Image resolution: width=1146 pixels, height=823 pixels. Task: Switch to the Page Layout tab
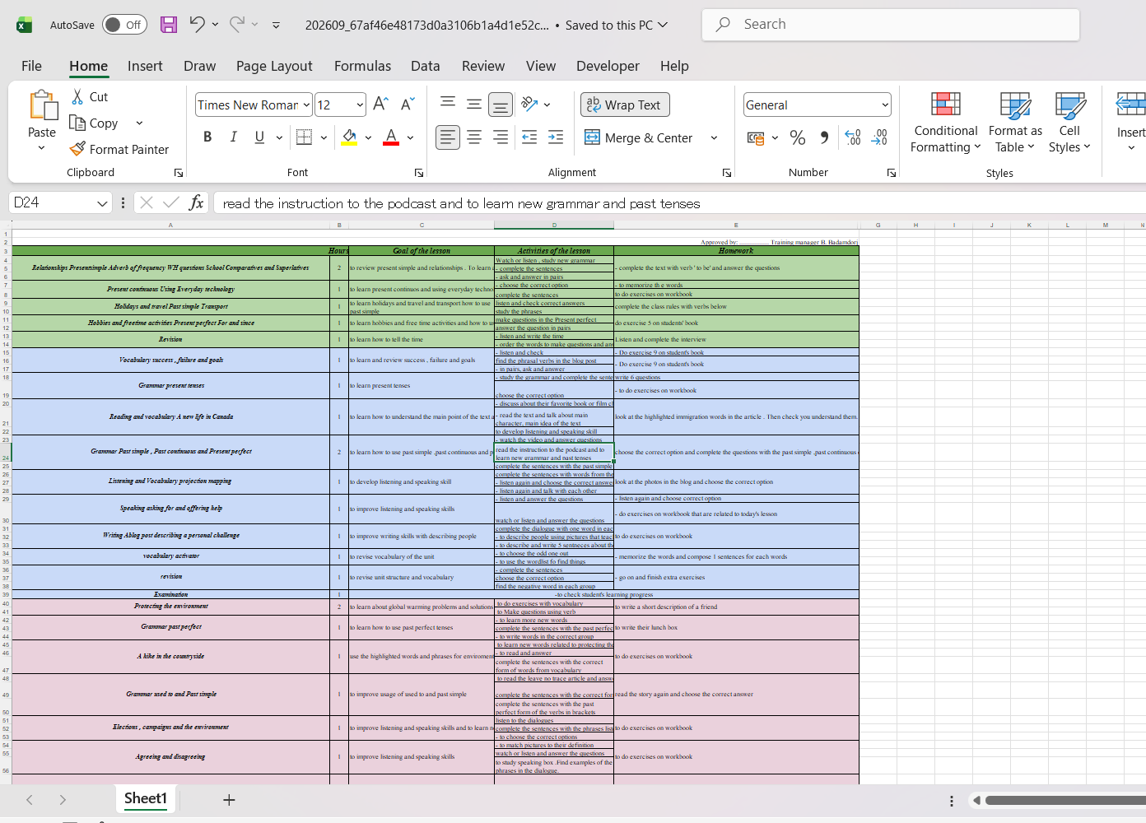[x=274, y=66]
